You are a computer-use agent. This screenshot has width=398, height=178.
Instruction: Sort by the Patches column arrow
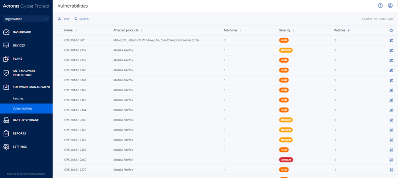(x=349, y=30)
